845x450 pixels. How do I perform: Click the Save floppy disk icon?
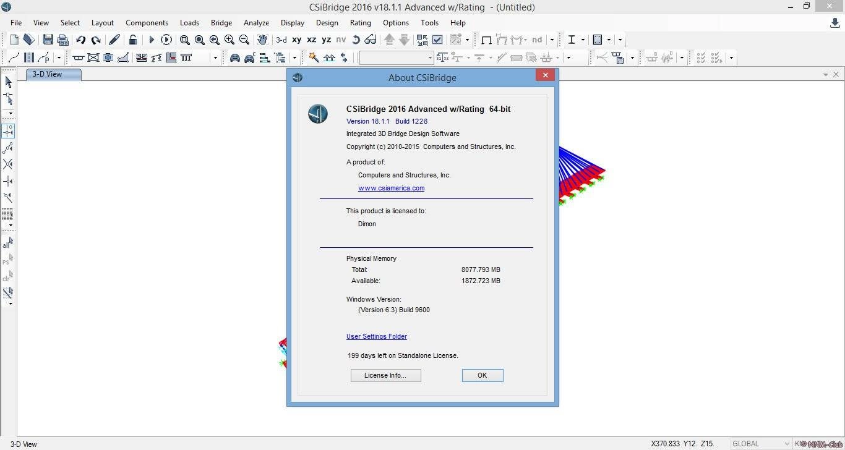tap(48, 40)
